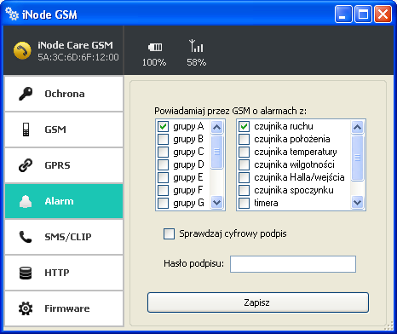Image resolution: width=397 pixels, height=334 pixels.
Task: Tick the grupy F checkbox
Action: point(163,190)
